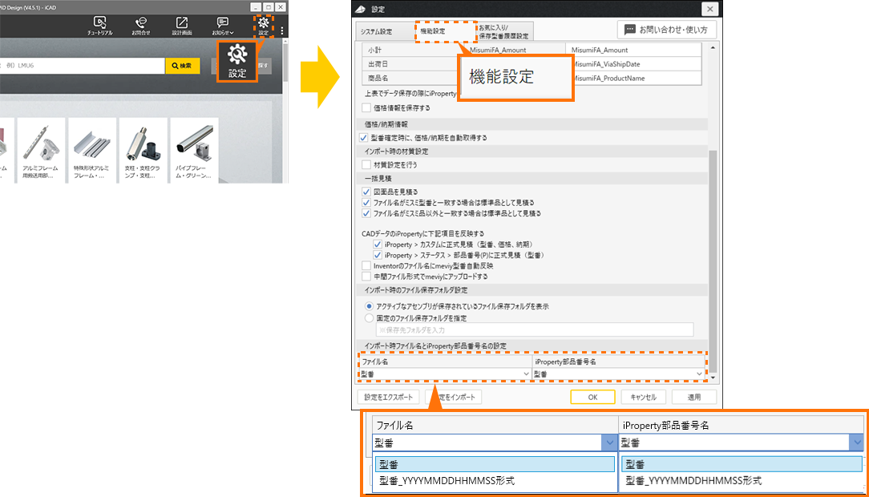869x497 pixels.
Task: Open the 設定 gear icon in the toolbar
Action: tap(264, 23)
